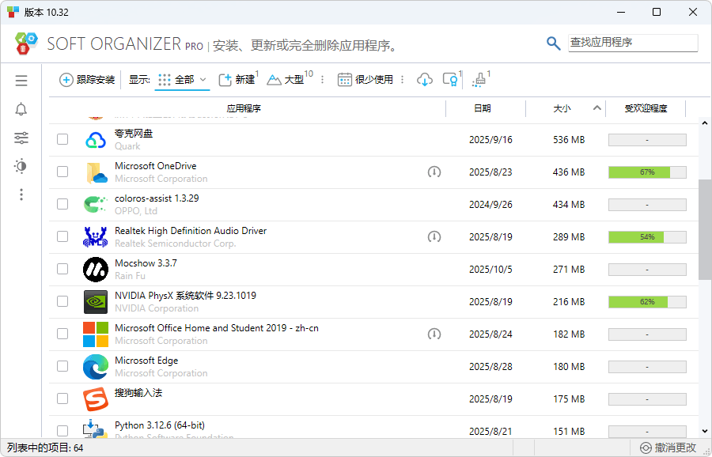
Task: Click 撤消更改 in status bar
Action: pos(668,448)
